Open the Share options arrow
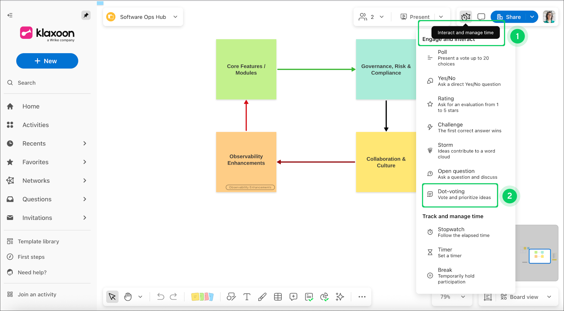This screenshot has height=311, width=564. (532, 17)
